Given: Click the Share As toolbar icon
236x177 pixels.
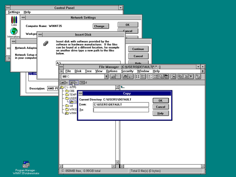Looking at the screenshot, I should [125, 77].
